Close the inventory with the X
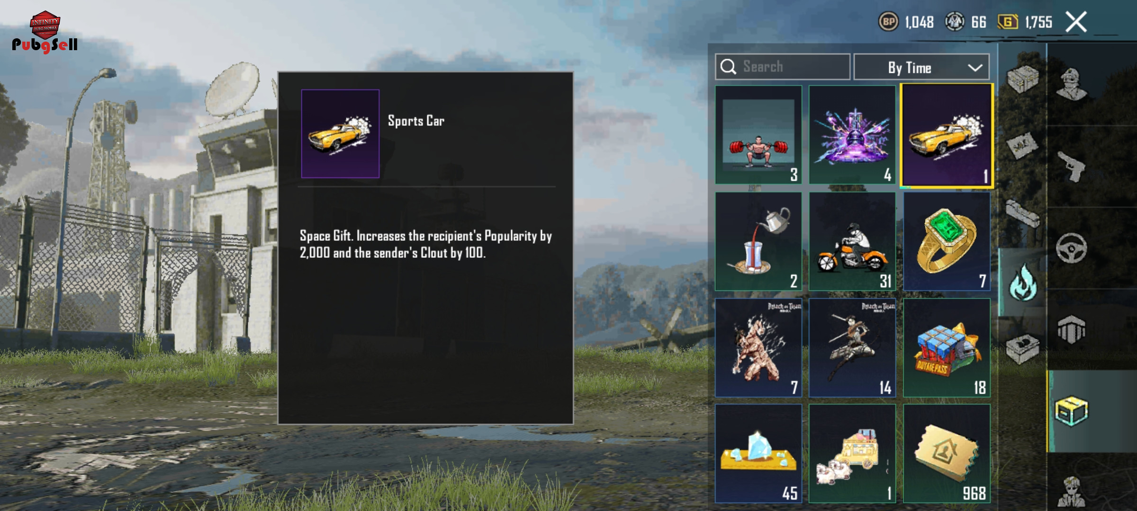This screenshot has width=1137, height=511. 1076,22
